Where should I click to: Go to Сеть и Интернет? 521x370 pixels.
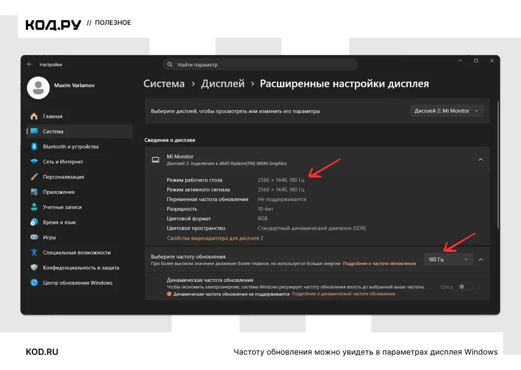80,161
